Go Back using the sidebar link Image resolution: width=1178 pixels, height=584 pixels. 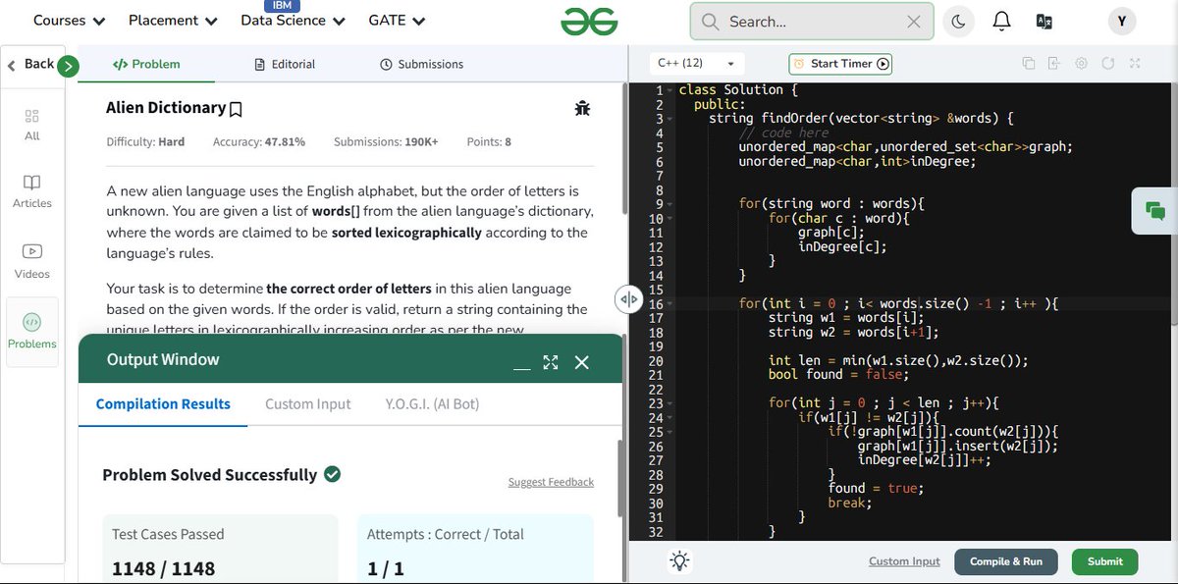[30, 64]
